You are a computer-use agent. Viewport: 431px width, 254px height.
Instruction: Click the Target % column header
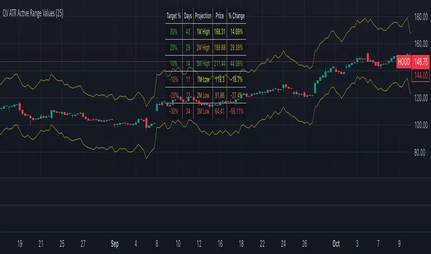coord(173,16)
